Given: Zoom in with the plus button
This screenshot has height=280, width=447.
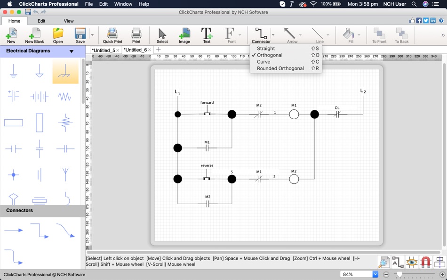Looking at the screenshot, I should (442, 274).
